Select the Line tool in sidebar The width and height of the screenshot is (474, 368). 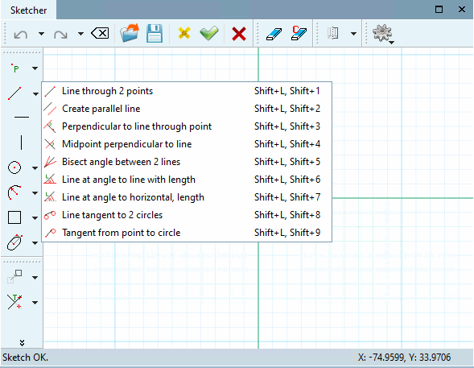[x=14, y=93]
